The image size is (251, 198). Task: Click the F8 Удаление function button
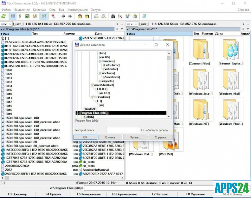pos(196,194)
